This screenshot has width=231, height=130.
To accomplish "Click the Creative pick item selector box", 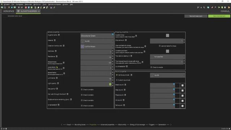I will click(x=167, y=51).
